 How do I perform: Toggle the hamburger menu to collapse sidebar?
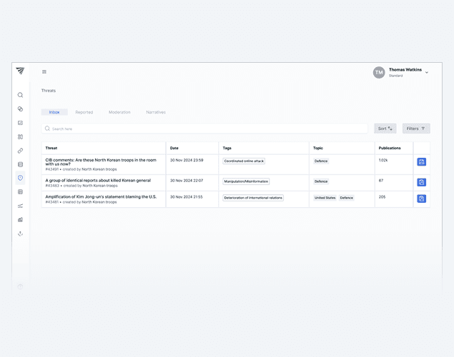(x=44, y=71)
